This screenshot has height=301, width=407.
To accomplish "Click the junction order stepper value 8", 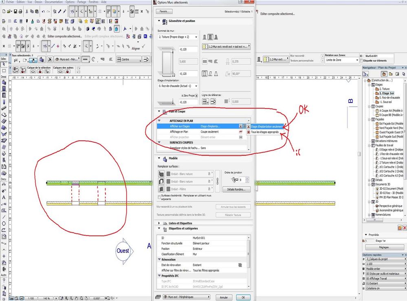I will point(242,180).
